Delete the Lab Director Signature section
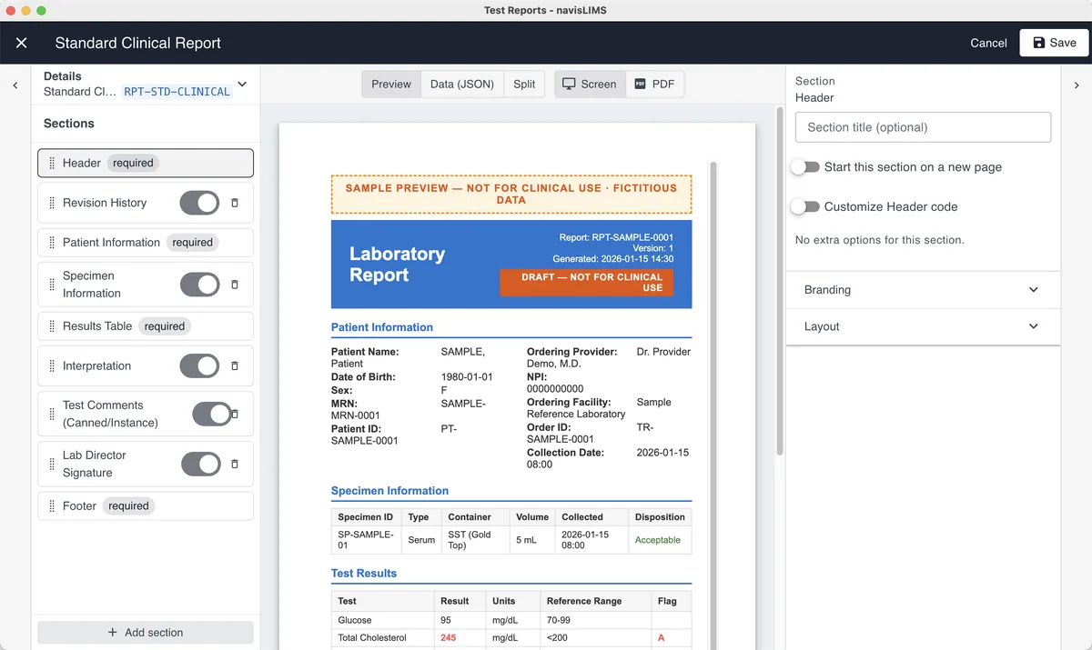This screenshot has height=650, width=1092. pyautogui.click(x=235, y=464)
